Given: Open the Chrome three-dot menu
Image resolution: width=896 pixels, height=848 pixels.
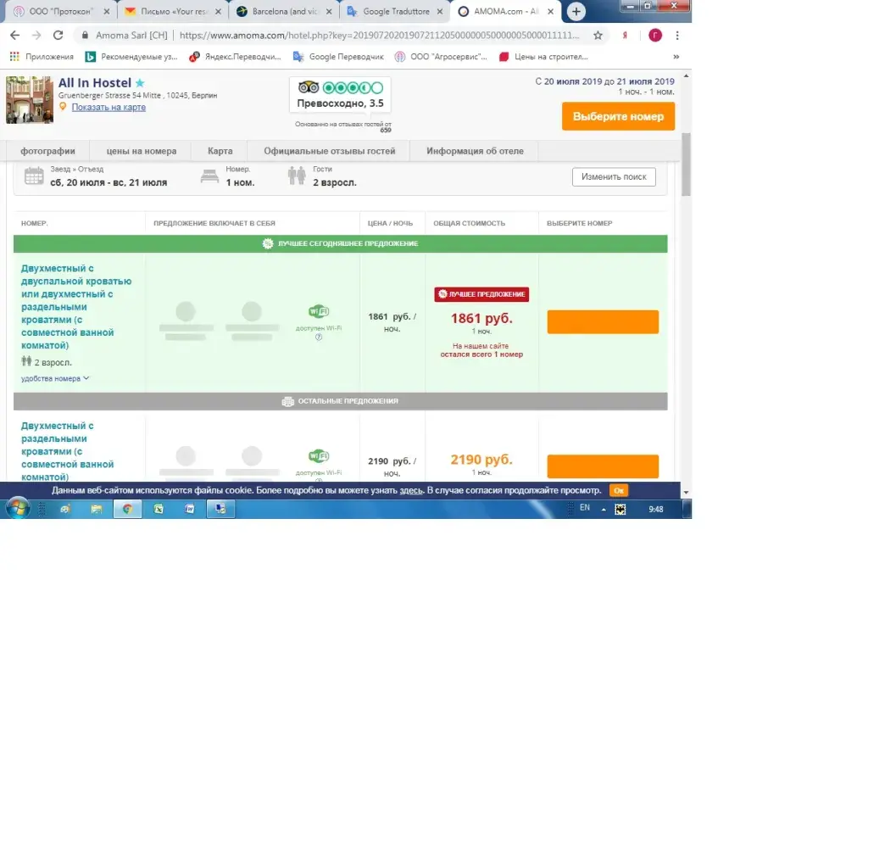Looking at the screenshot, I should (677, 36).
